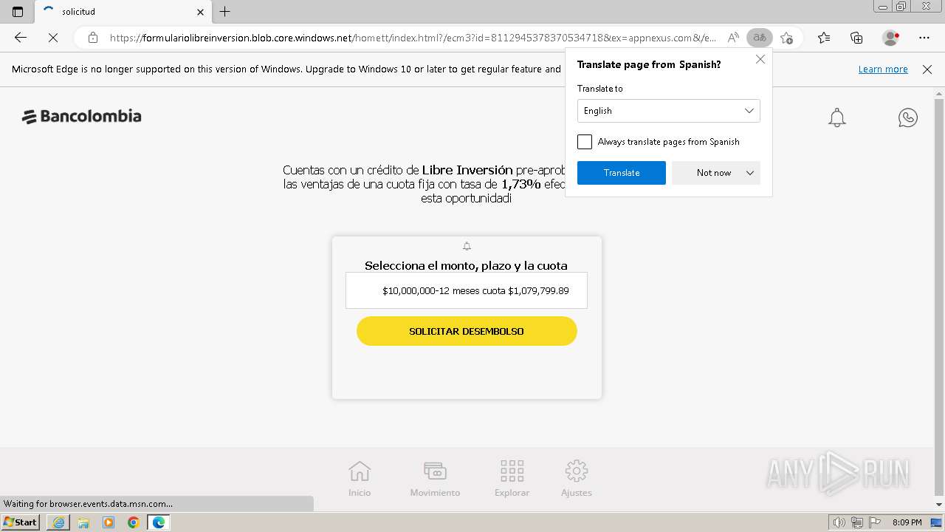Open volume control in system tray
The height and width of the screenshot is (532, 945).
(x=839, y=522)
